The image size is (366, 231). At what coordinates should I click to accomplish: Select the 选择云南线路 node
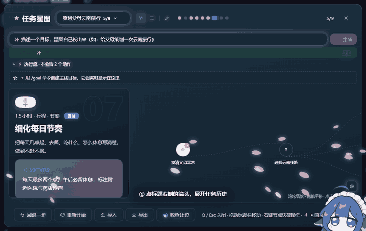tap(286, 149)
